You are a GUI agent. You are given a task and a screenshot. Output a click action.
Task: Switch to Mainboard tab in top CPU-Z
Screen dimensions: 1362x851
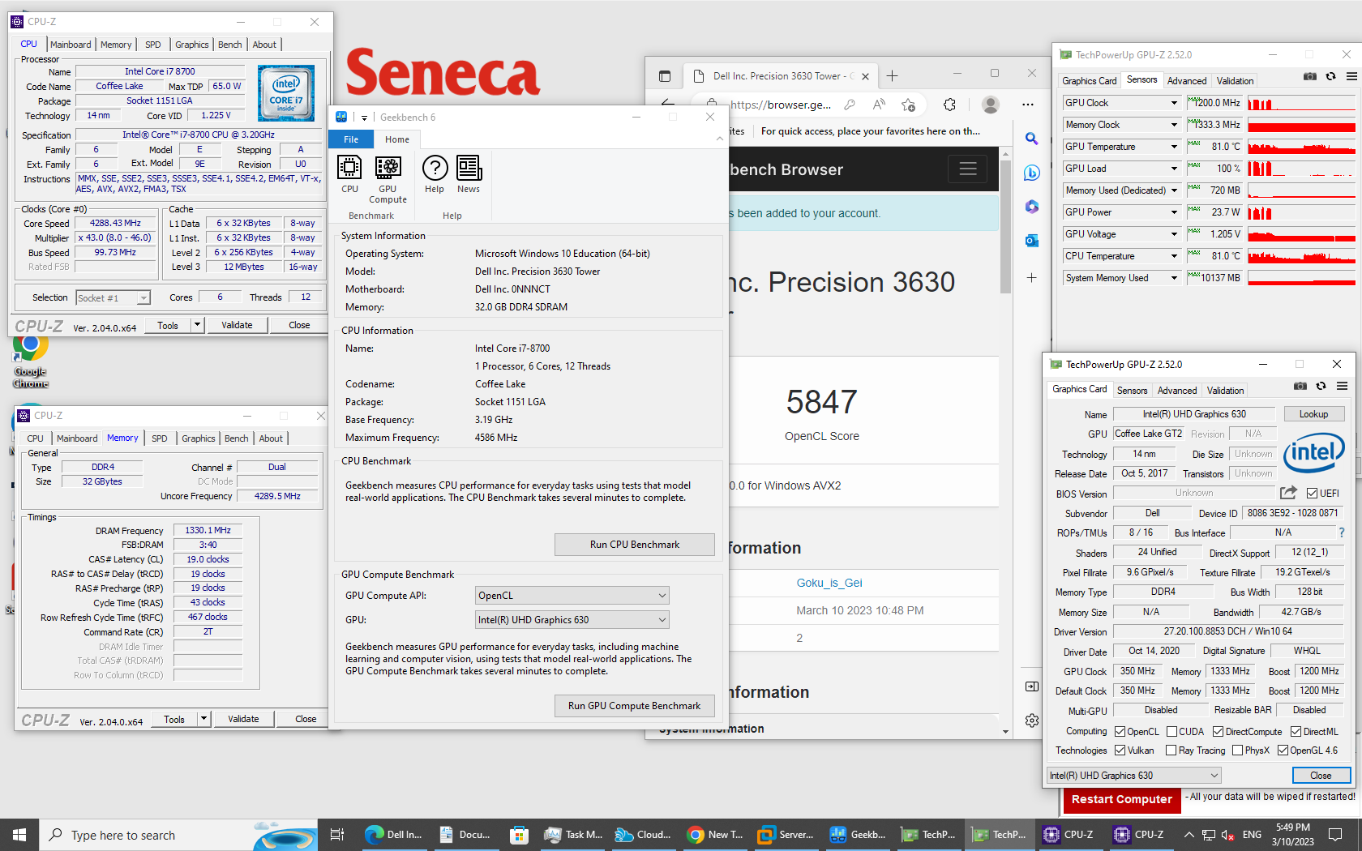71,45
